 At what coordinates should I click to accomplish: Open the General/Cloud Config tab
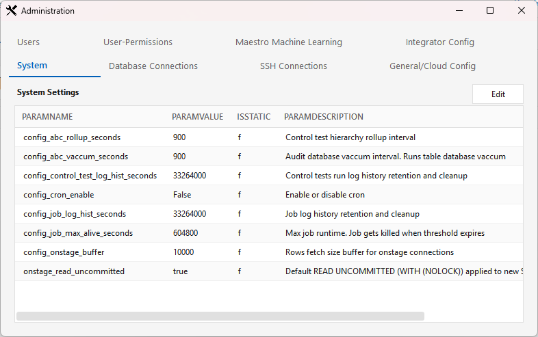tap(433, 66)
